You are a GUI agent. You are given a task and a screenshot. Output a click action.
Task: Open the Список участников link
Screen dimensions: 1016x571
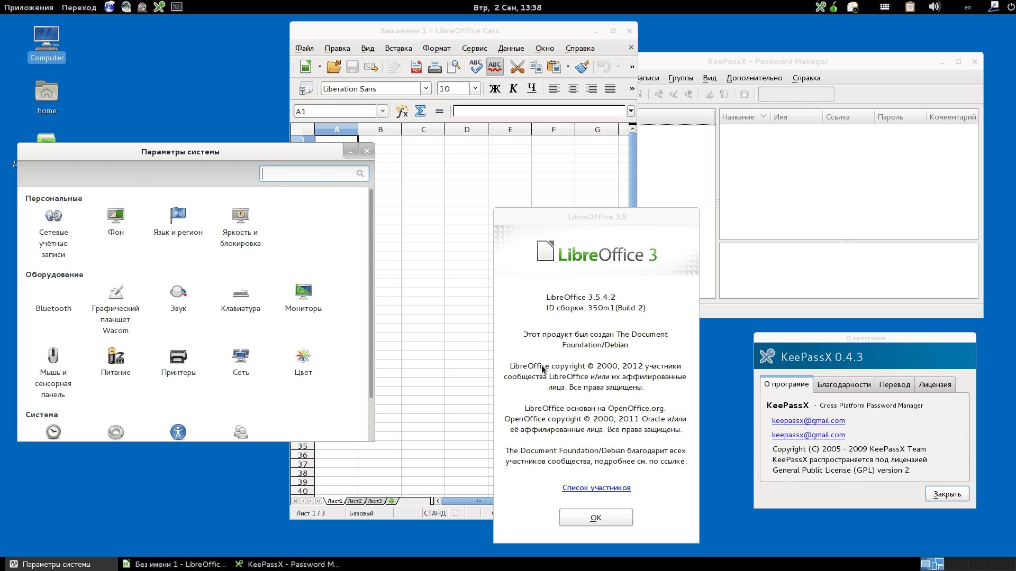(x=596, y=487)
